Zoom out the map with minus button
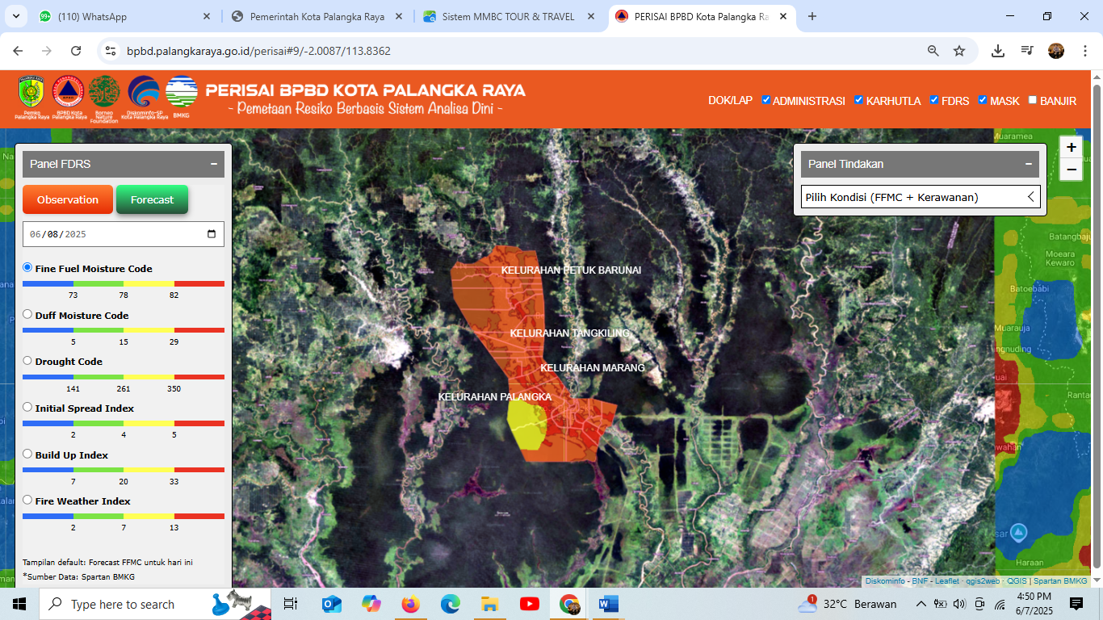 [1071, 170]
